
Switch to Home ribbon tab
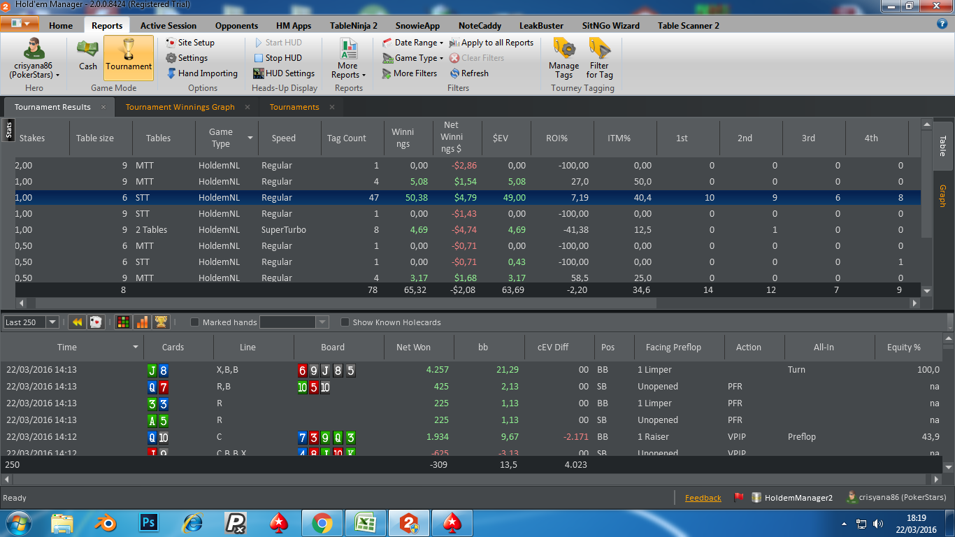61,25
